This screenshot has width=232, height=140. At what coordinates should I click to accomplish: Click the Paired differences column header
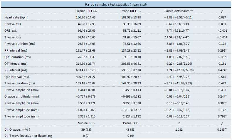tap(179, 11)
